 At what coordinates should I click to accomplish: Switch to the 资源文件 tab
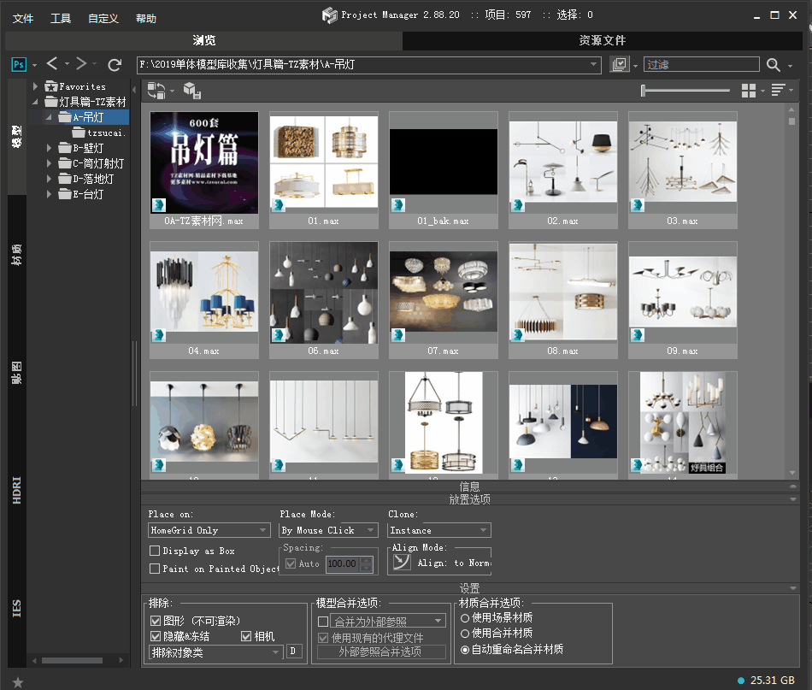point(603,40)
